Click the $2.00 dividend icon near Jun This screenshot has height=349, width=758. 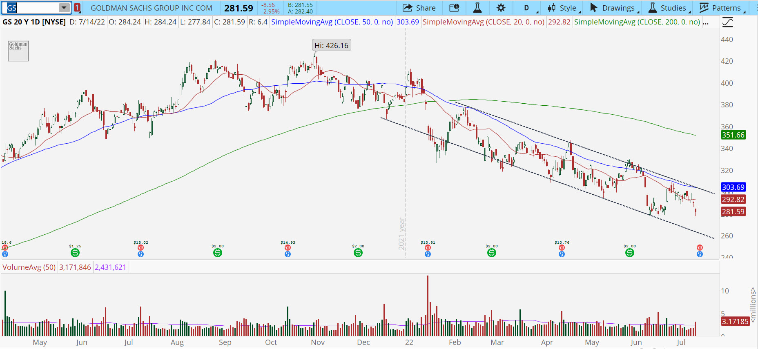pos(630,253)
